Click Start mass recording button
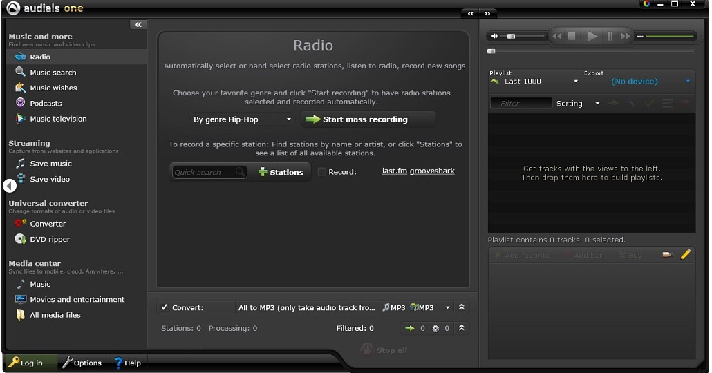The height and width of the screenshot is (373, 712). (x=368, y=119)
